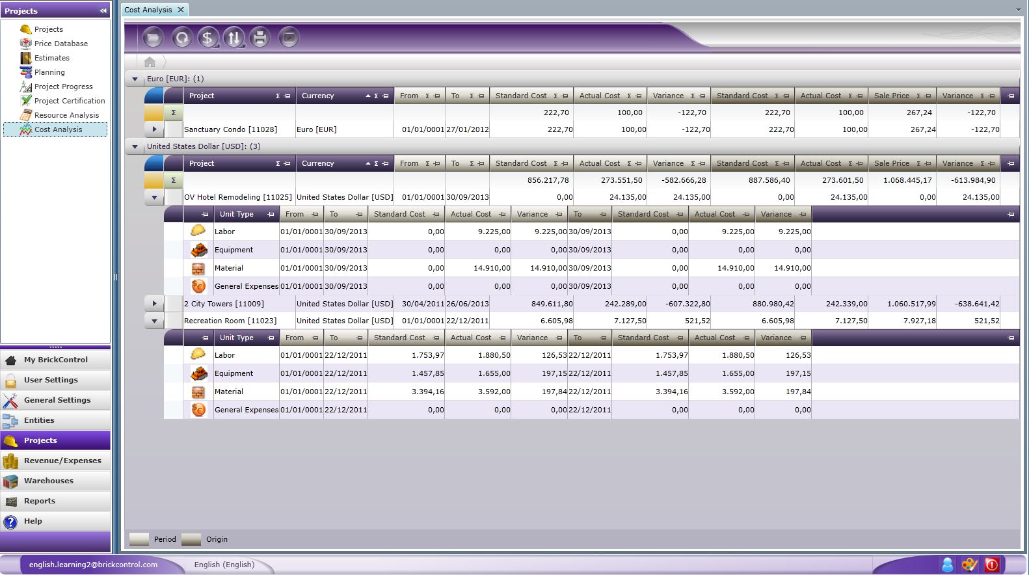The width and height of the screenshot is (1029, 575).
Task: Open Resource Analysis in the Projects tree
Action: [66, 115]
